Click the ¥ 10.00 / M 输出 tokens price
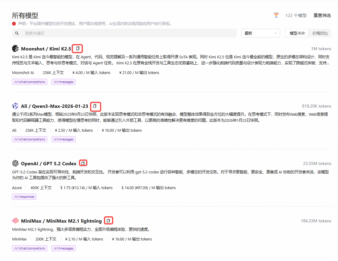Screen dimensions: 338x261 point(122,130)
